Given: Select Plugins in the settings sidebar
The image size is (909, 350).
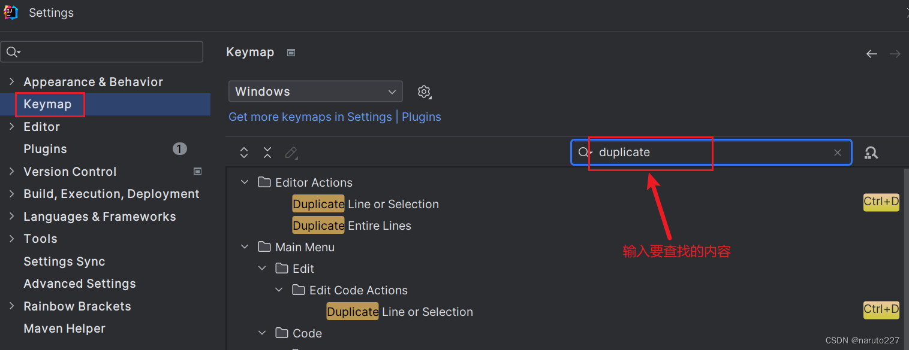Looking at the screenshot, I should click(45, 149).
